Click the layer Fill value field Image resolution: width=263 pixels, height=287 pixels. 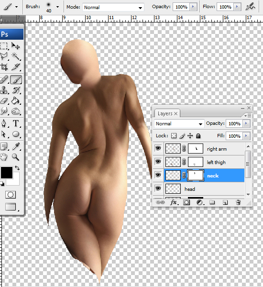point(234,136)
